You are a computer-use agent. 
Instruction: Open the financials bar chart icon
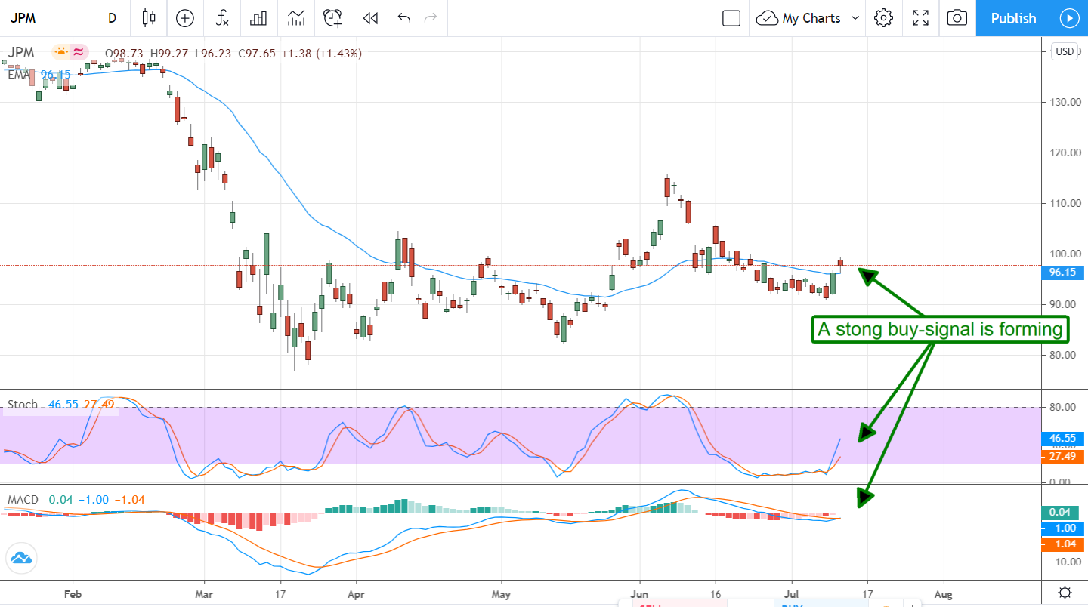[x=259, y=18]
